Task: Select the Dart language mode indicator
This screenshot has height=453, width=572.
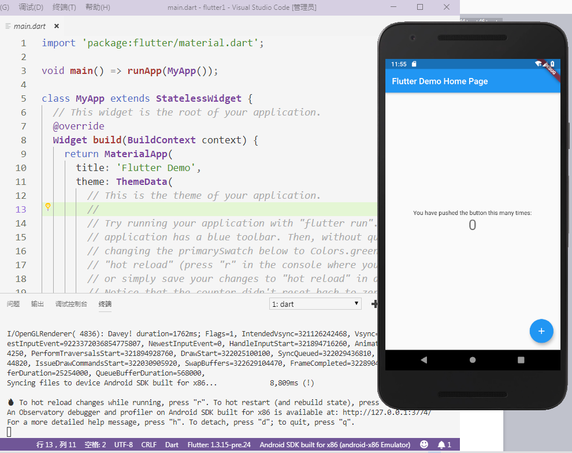Action: 172,444
